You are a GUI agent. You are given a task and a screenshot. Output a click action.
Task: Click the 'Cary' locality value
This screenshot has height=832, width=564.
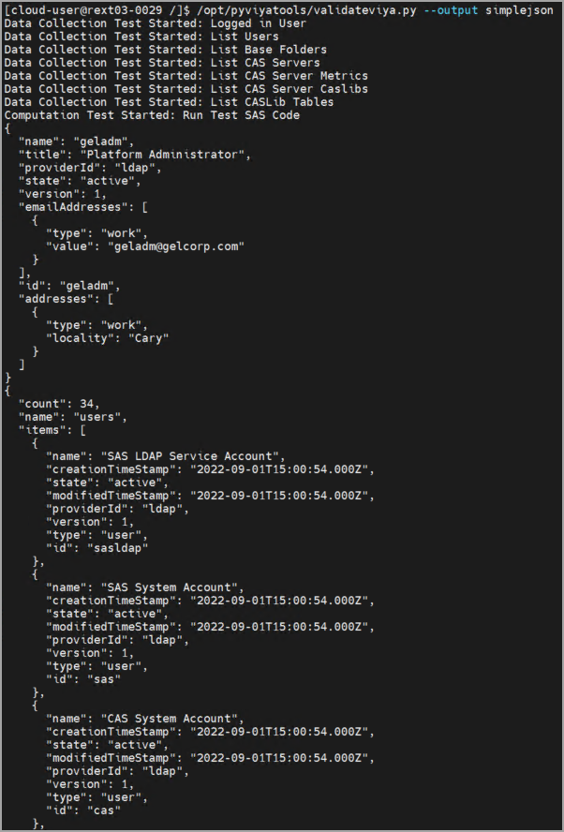coord(143,338)
